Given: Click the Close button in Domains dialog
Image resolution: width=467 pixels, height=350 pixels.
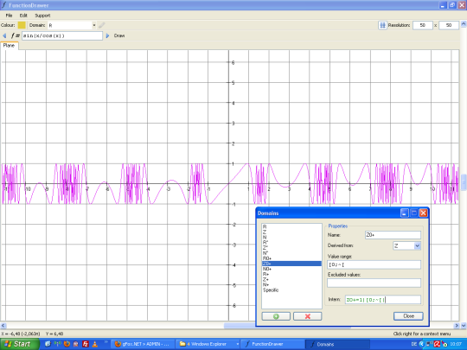Looking at the screenshot, I should [408, 316].
